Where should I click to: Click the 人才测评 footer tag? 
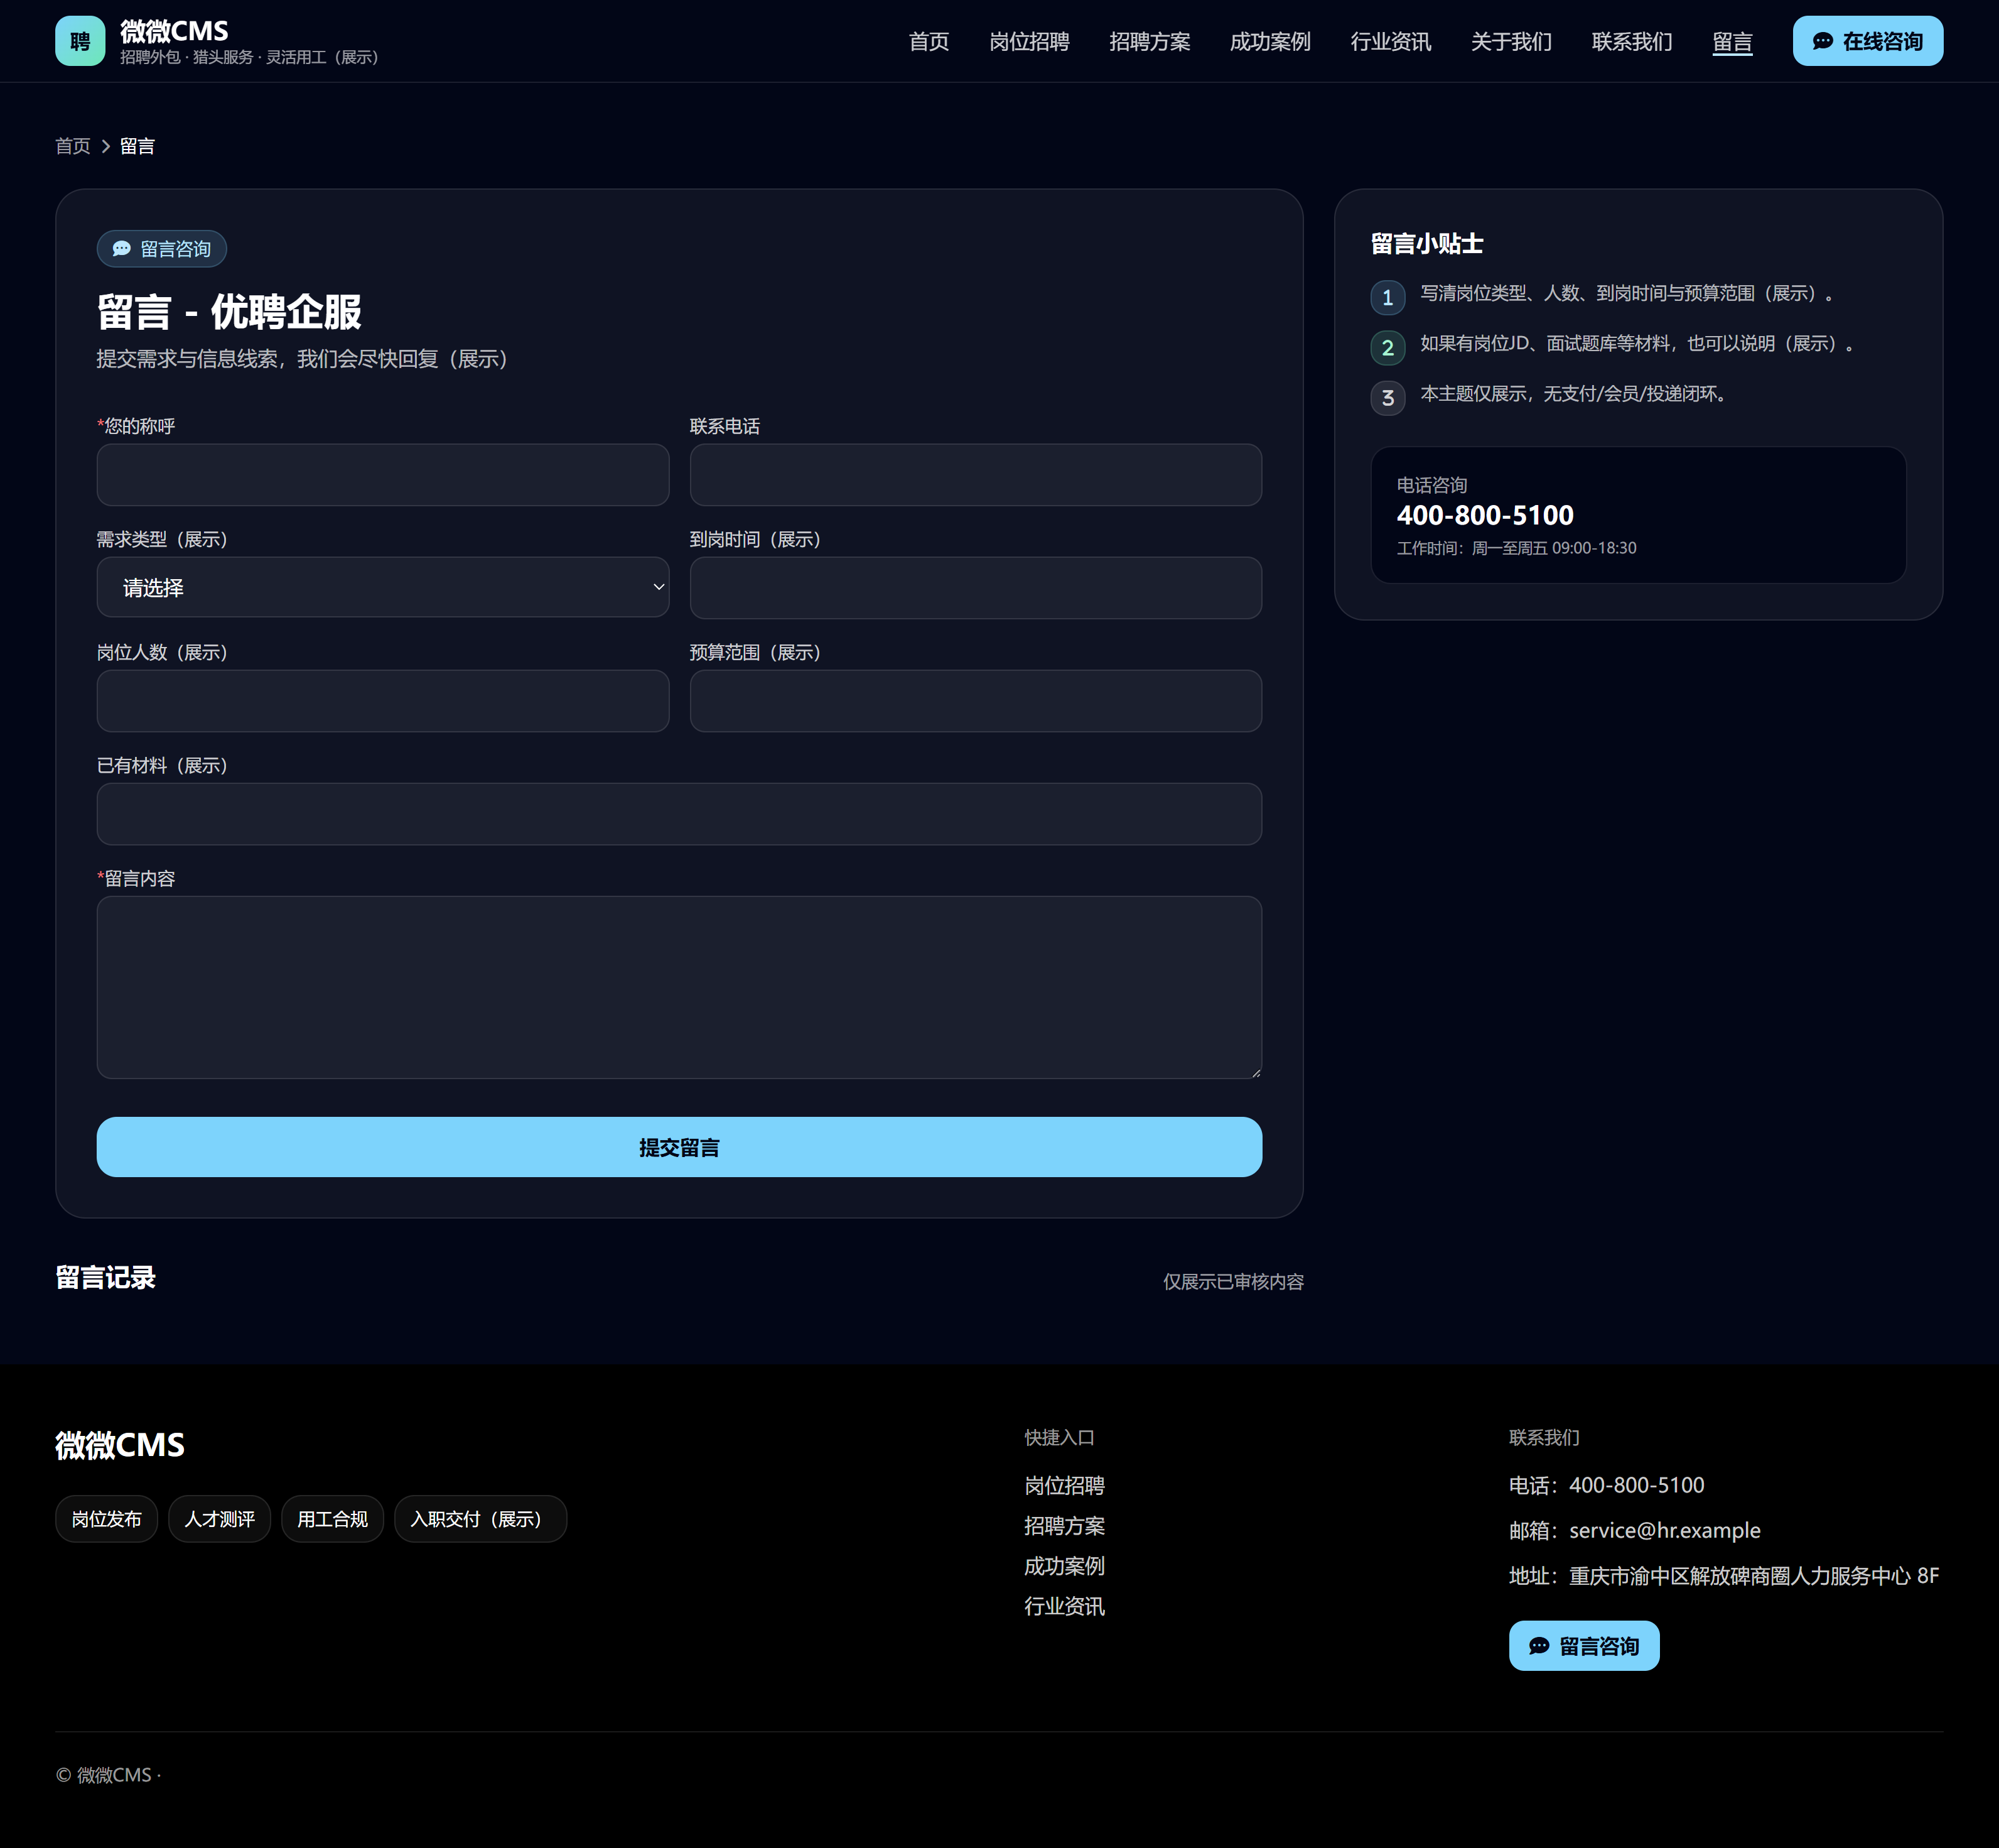[x=220, y=1519]
